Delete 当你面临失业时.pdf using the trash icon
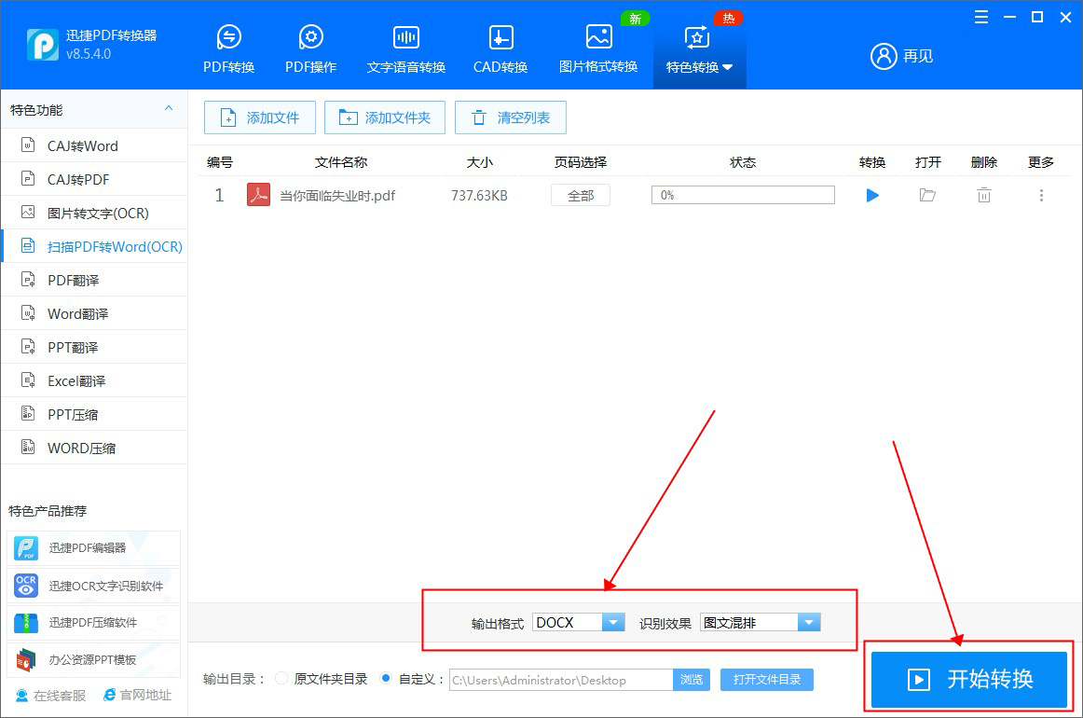This screenshot has height=718, width=1083. pyautogui.click(x=983, y=195)
